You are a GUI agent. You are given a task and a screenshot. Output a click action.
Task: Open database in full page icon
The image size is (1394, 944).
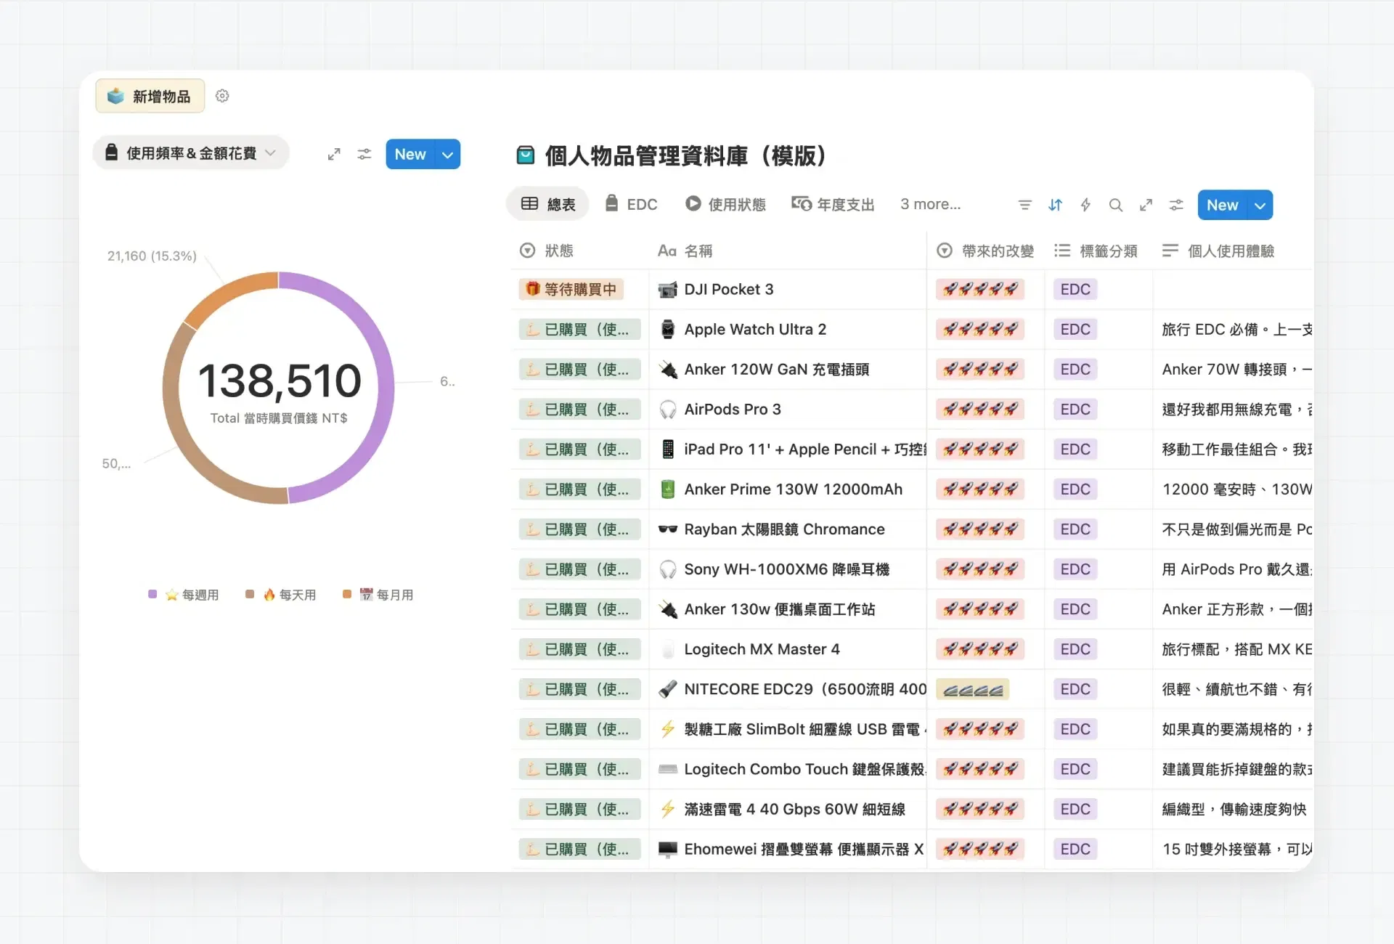click(1146, 205)
